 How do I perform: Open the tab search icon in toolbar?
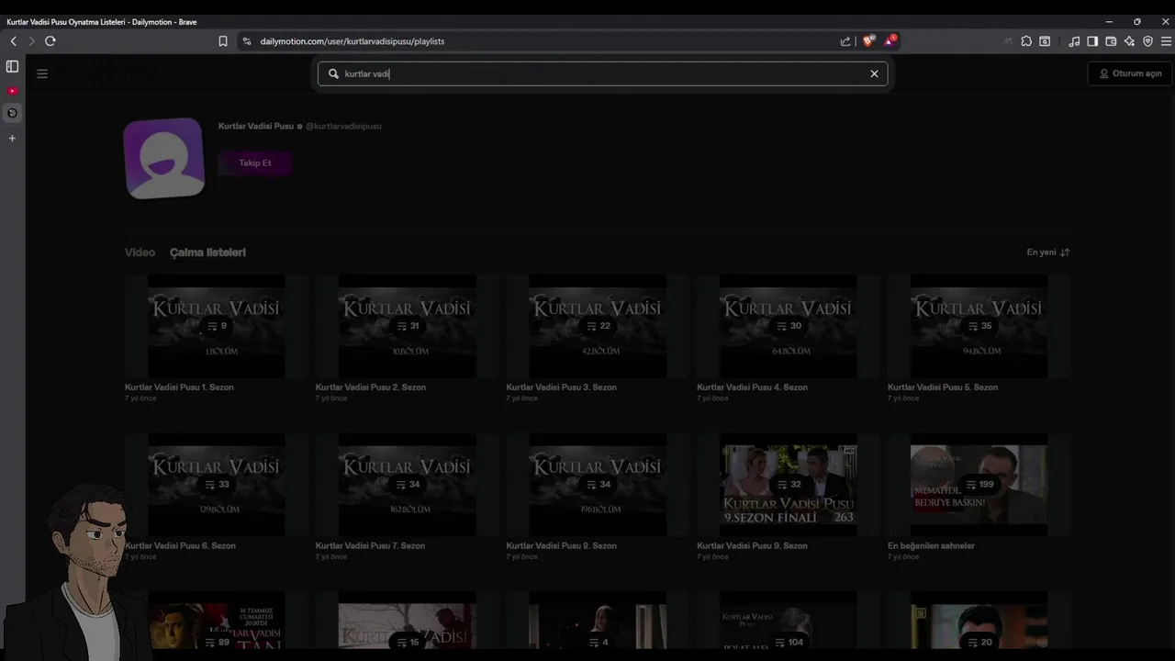pos(1045,41)
